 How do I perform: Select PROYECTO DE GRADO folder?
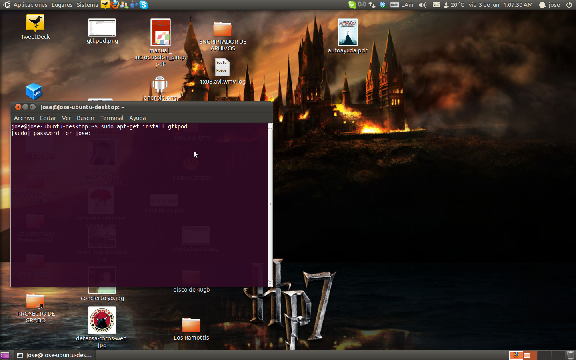[35, 301]
